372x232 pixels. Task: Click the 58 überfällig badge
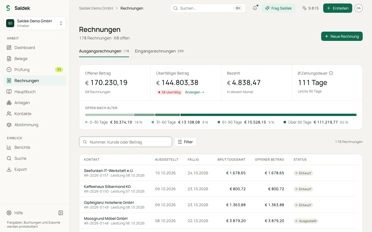169,92
